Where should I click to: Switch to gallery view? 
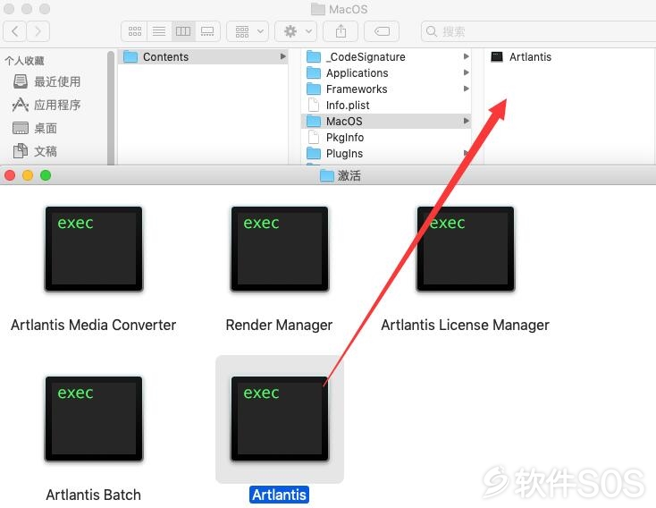coord(207,31)
